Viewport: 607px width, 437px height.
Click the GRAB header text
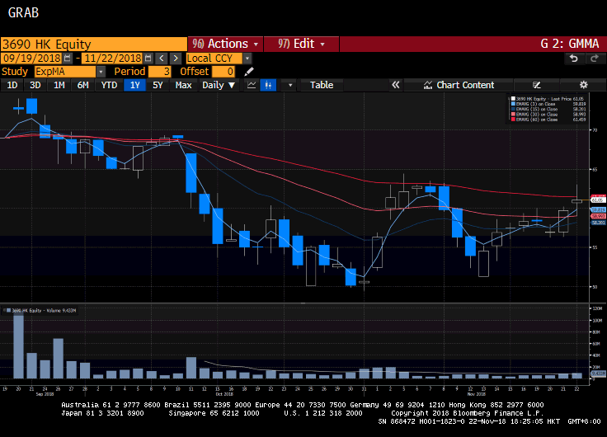pos(23,12)
